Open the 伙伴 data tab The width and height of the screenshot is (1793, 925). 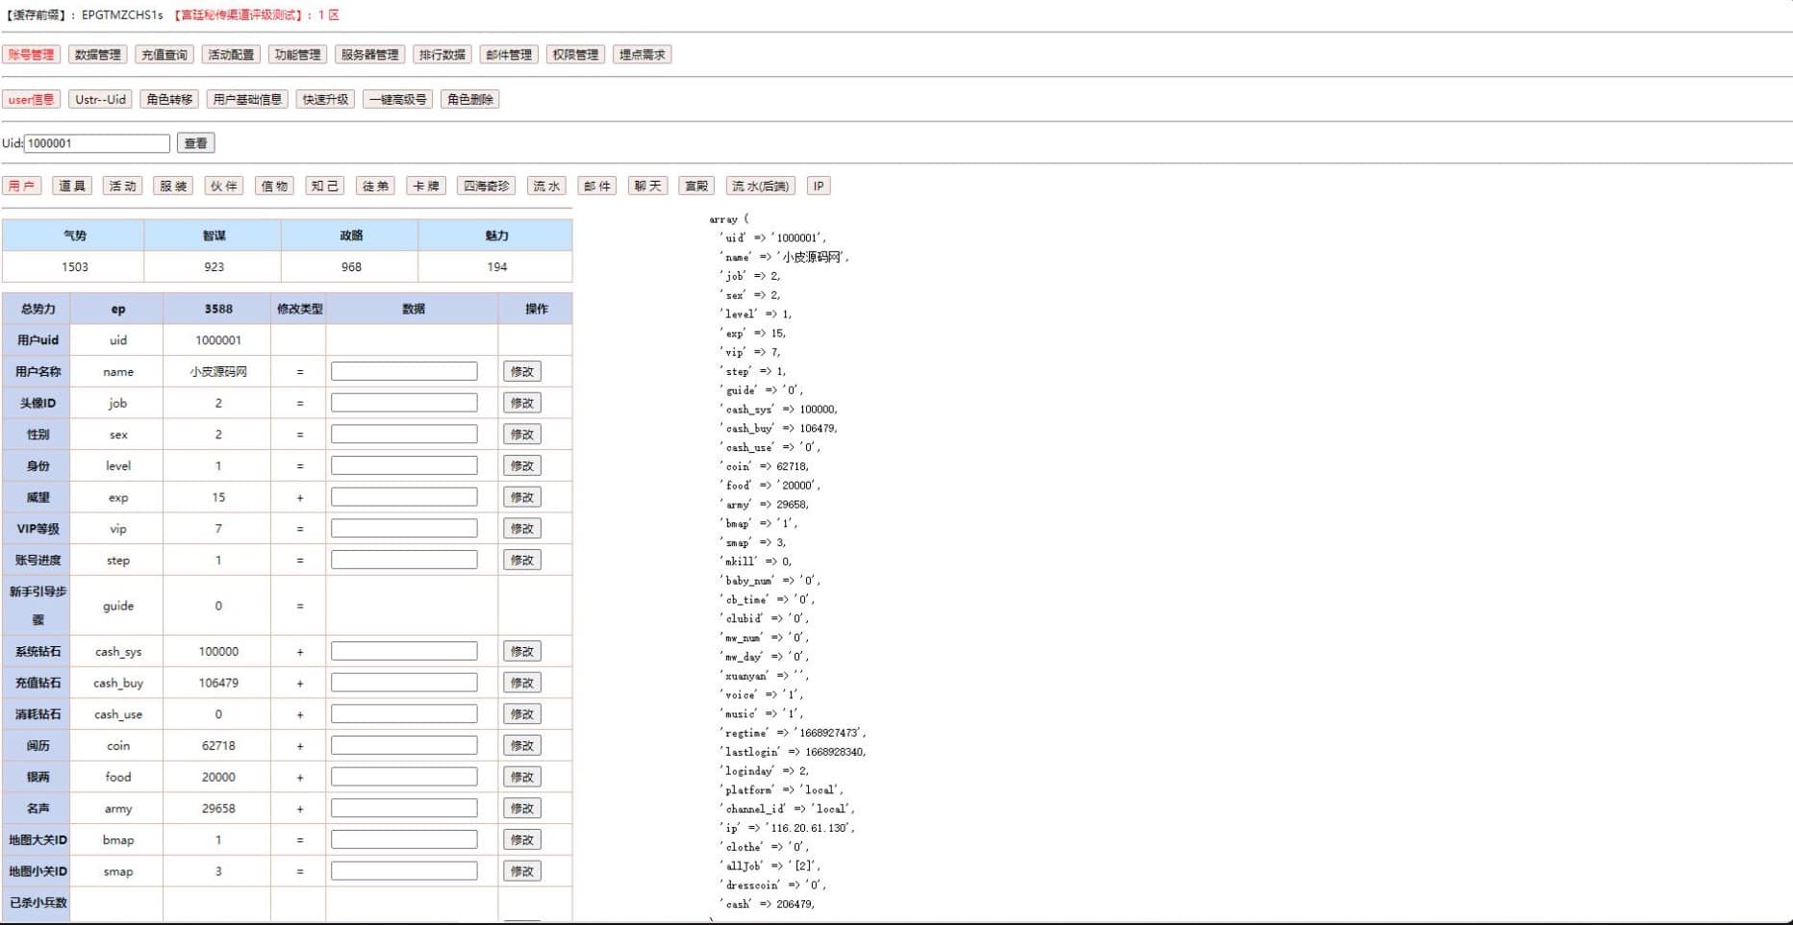coord(223,186)
